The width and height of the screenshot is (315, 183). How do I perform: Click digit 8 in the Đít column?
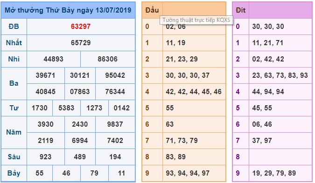pos(238,157)
